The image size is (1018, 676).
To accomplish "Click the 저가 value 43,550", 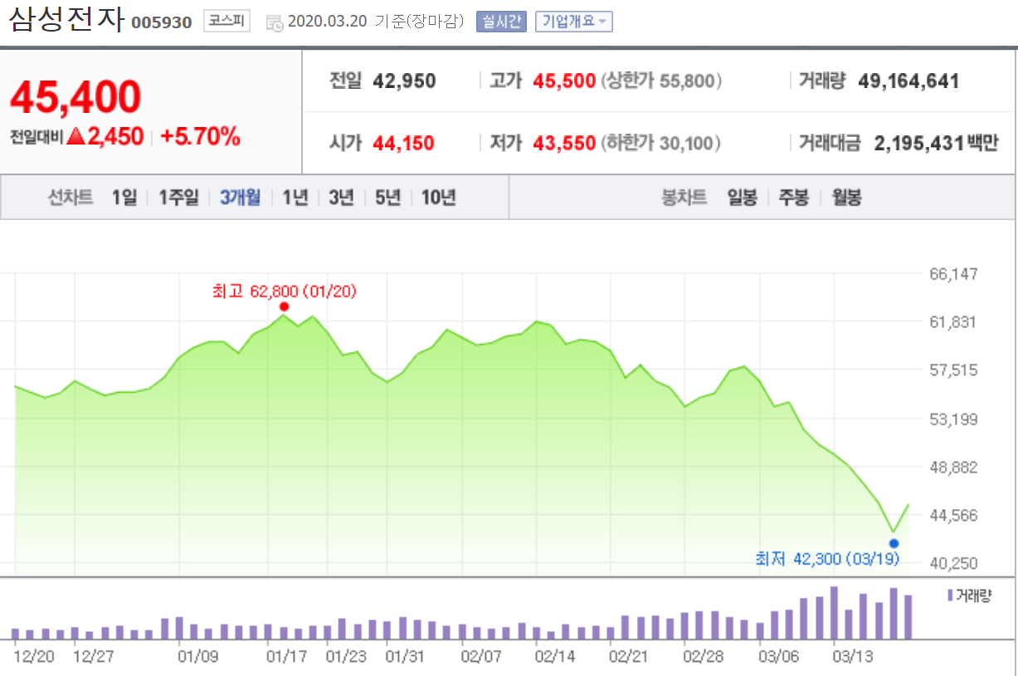I will pos(564,143).
